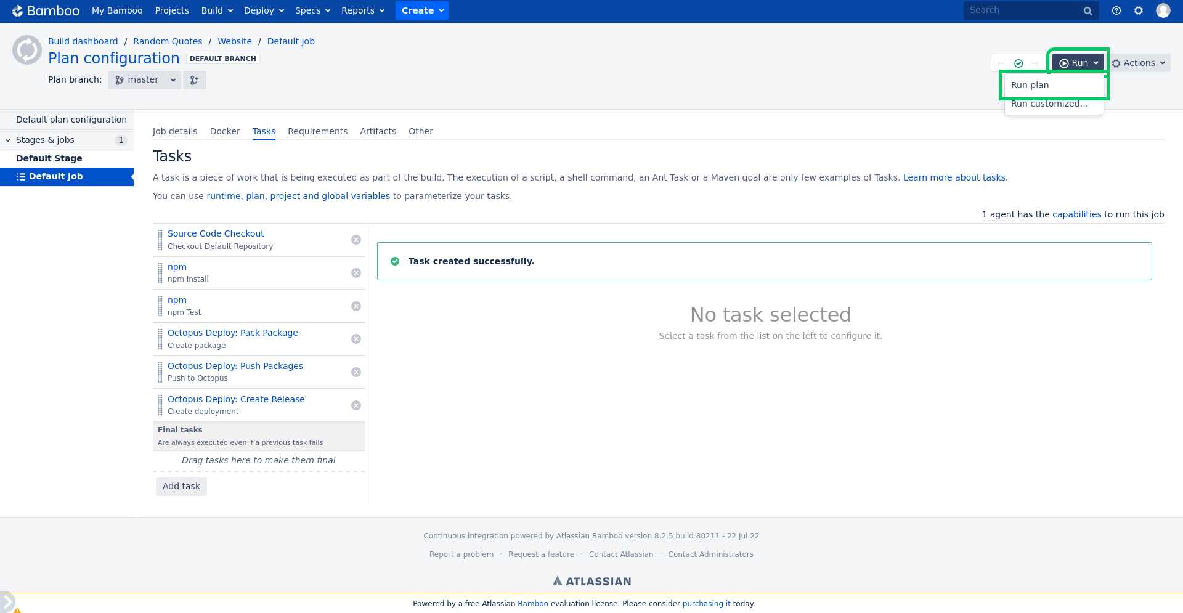Open the Learn more about tasks link
The width and height of the screenshot is (1183, 613).
click(x=954, y=177)
